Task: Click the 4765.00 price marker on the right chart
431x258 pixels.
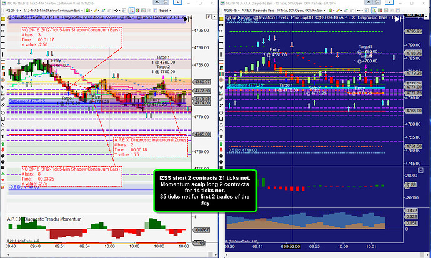Action: tap(413, 111)
